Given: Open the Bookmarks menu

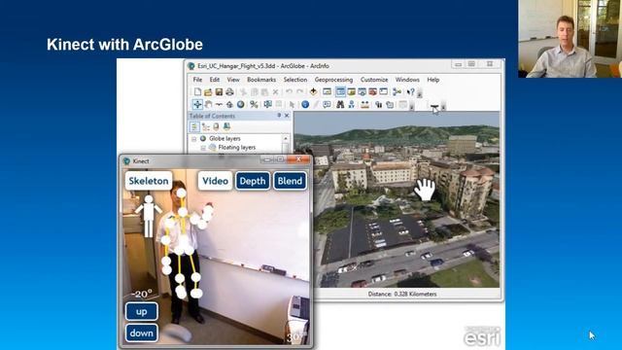Looking at the screenshot, I should click(x=261, y=80).
